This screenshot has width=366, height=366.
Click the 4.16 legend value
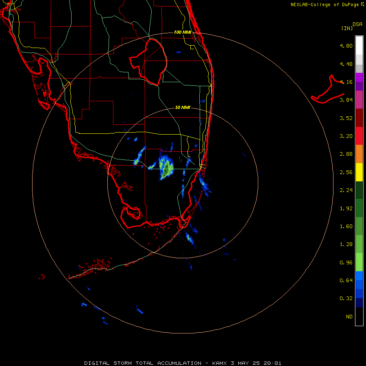coord(346,82)
